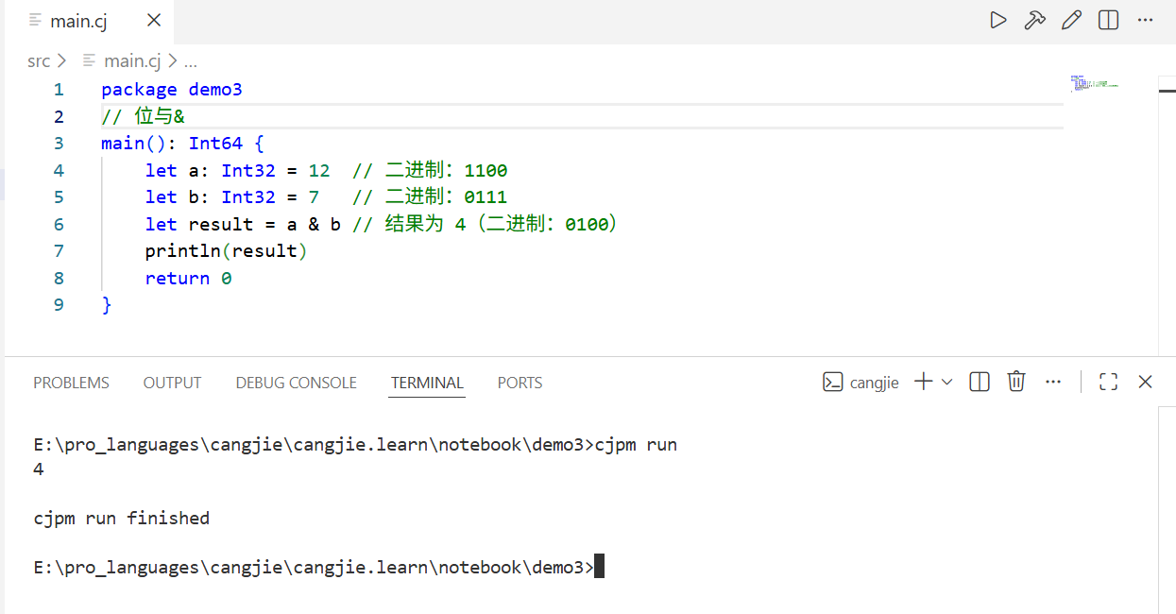Viewport: 1176px width, 614px height.
Task: Open the PORTS panel tab
Action: 520,383
